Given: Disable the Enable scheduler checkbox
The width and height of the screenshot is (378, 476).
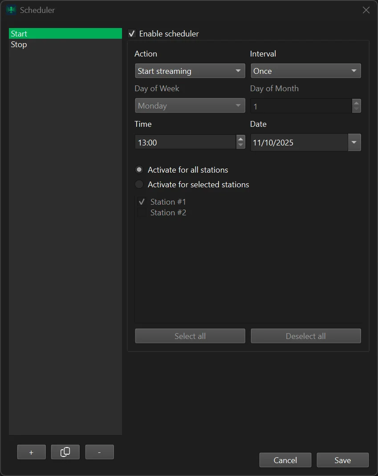Looking at the screenshot, I should 132,33.
